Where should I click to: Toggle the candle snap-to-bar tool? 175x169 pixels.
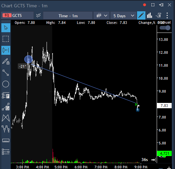point(6,50)
